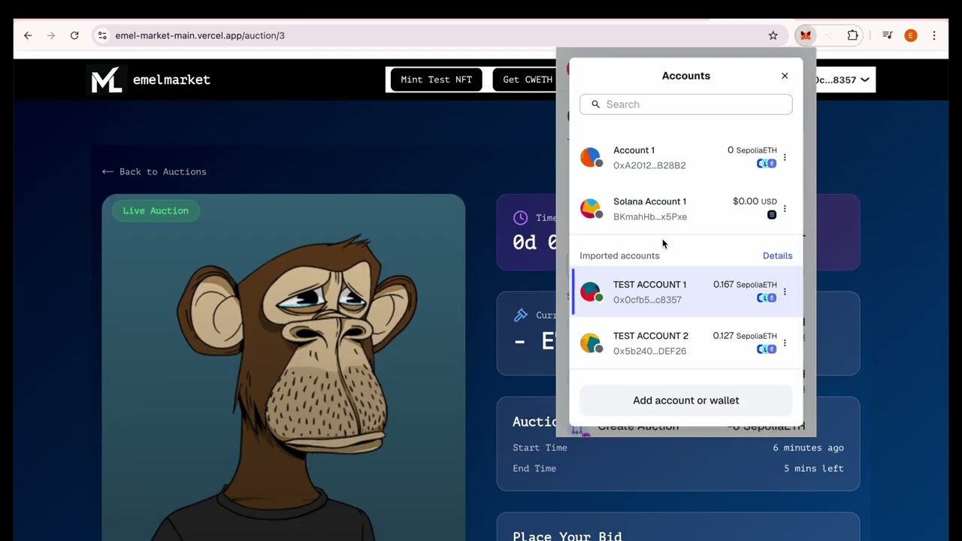Click the TEST ACCOUNT 2 avatar icon
This screenshot has height=541, width=962.
[x=591, y=343]
